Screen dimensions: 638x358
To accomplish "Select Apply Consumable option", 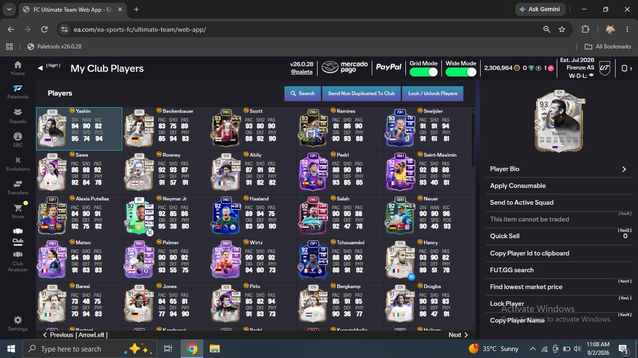I will pos(559,186).
